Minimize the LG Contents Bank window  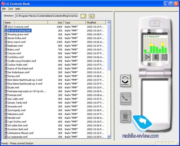tap(166, 4)
